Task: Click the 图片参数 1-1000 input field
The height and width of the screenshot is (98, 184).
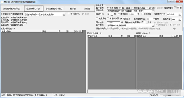Action: pos(113,22)
